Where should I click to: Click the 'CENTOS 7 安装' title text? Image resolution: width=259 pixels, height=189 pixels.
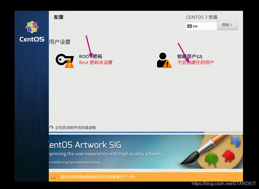point(202,17)
